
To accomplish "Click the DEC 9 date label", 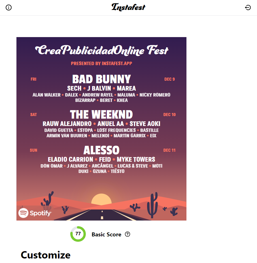I will [169, 79].
